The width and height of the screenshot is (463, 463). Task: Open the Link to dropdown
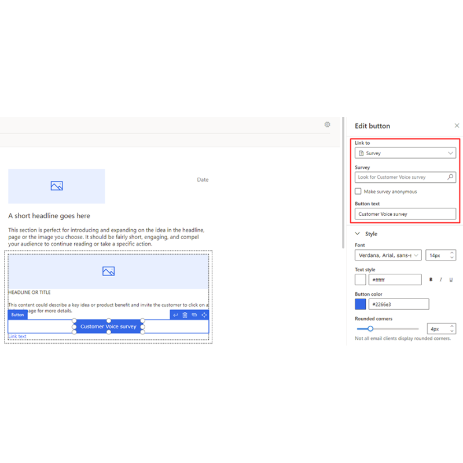[x=405, y=153]
